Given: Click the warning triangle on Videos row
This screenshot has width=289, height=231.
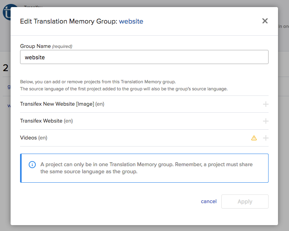Looking at the screenshot, I should coord(254,138).
